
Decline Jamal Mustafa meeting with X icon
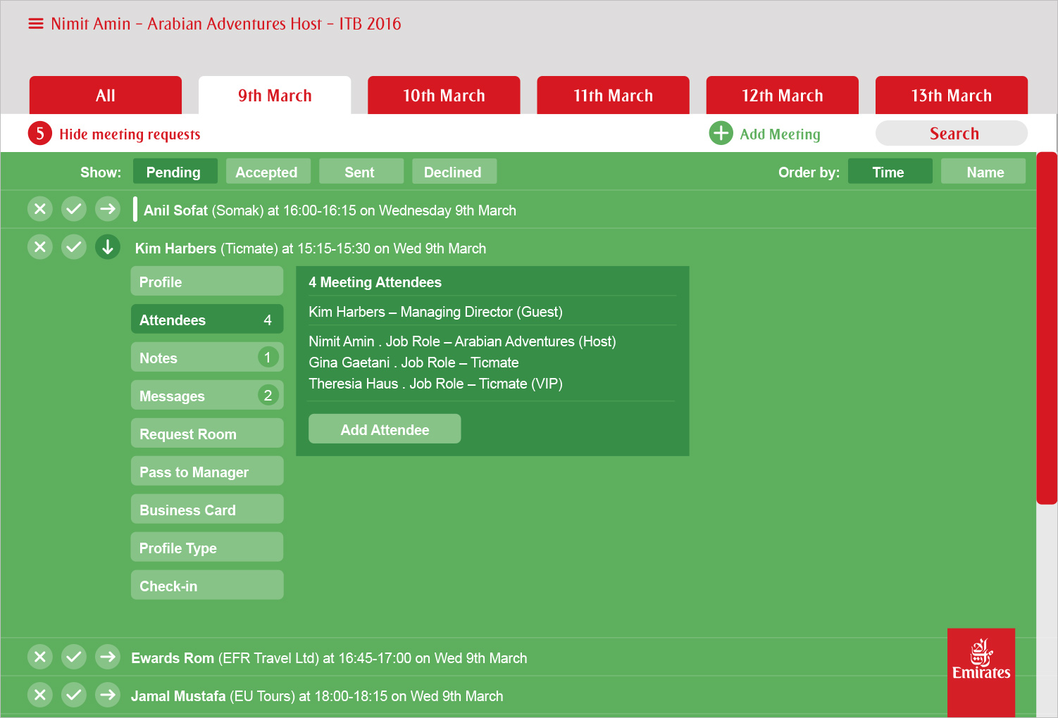click(x=40, y=695)
